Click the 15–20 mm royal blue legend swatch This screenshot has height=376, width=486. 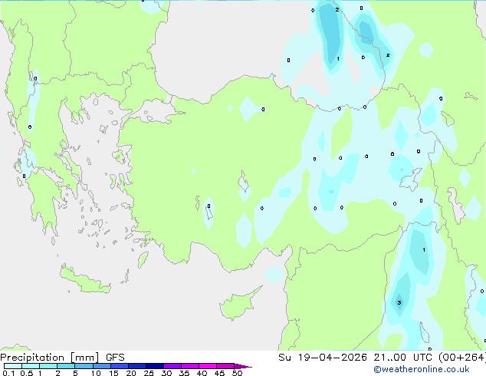tap(119, 366)
